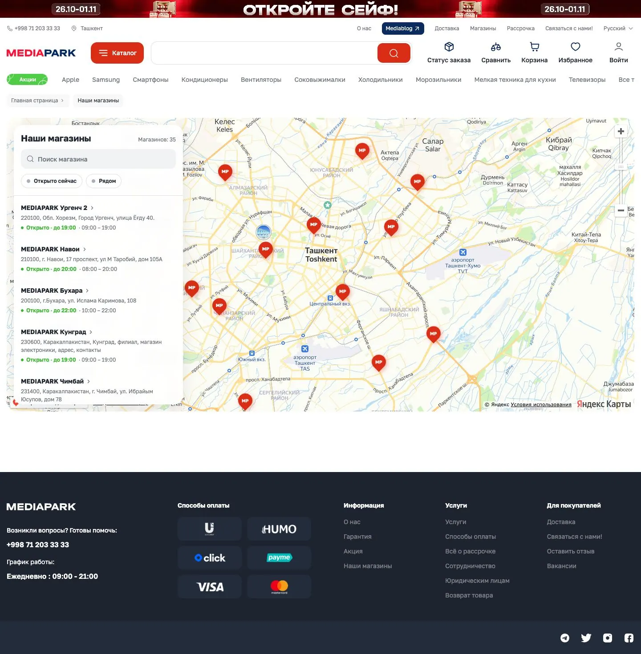This screenshot has width=641, height=654.
Task: Toggle the Открыто сейчас filter
Action: (52, 181)
